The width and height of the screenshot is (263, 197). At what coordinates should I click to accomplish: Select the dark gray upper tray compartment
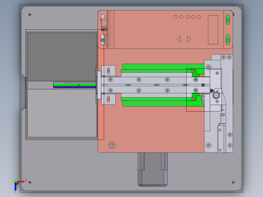tap(62, 57)
